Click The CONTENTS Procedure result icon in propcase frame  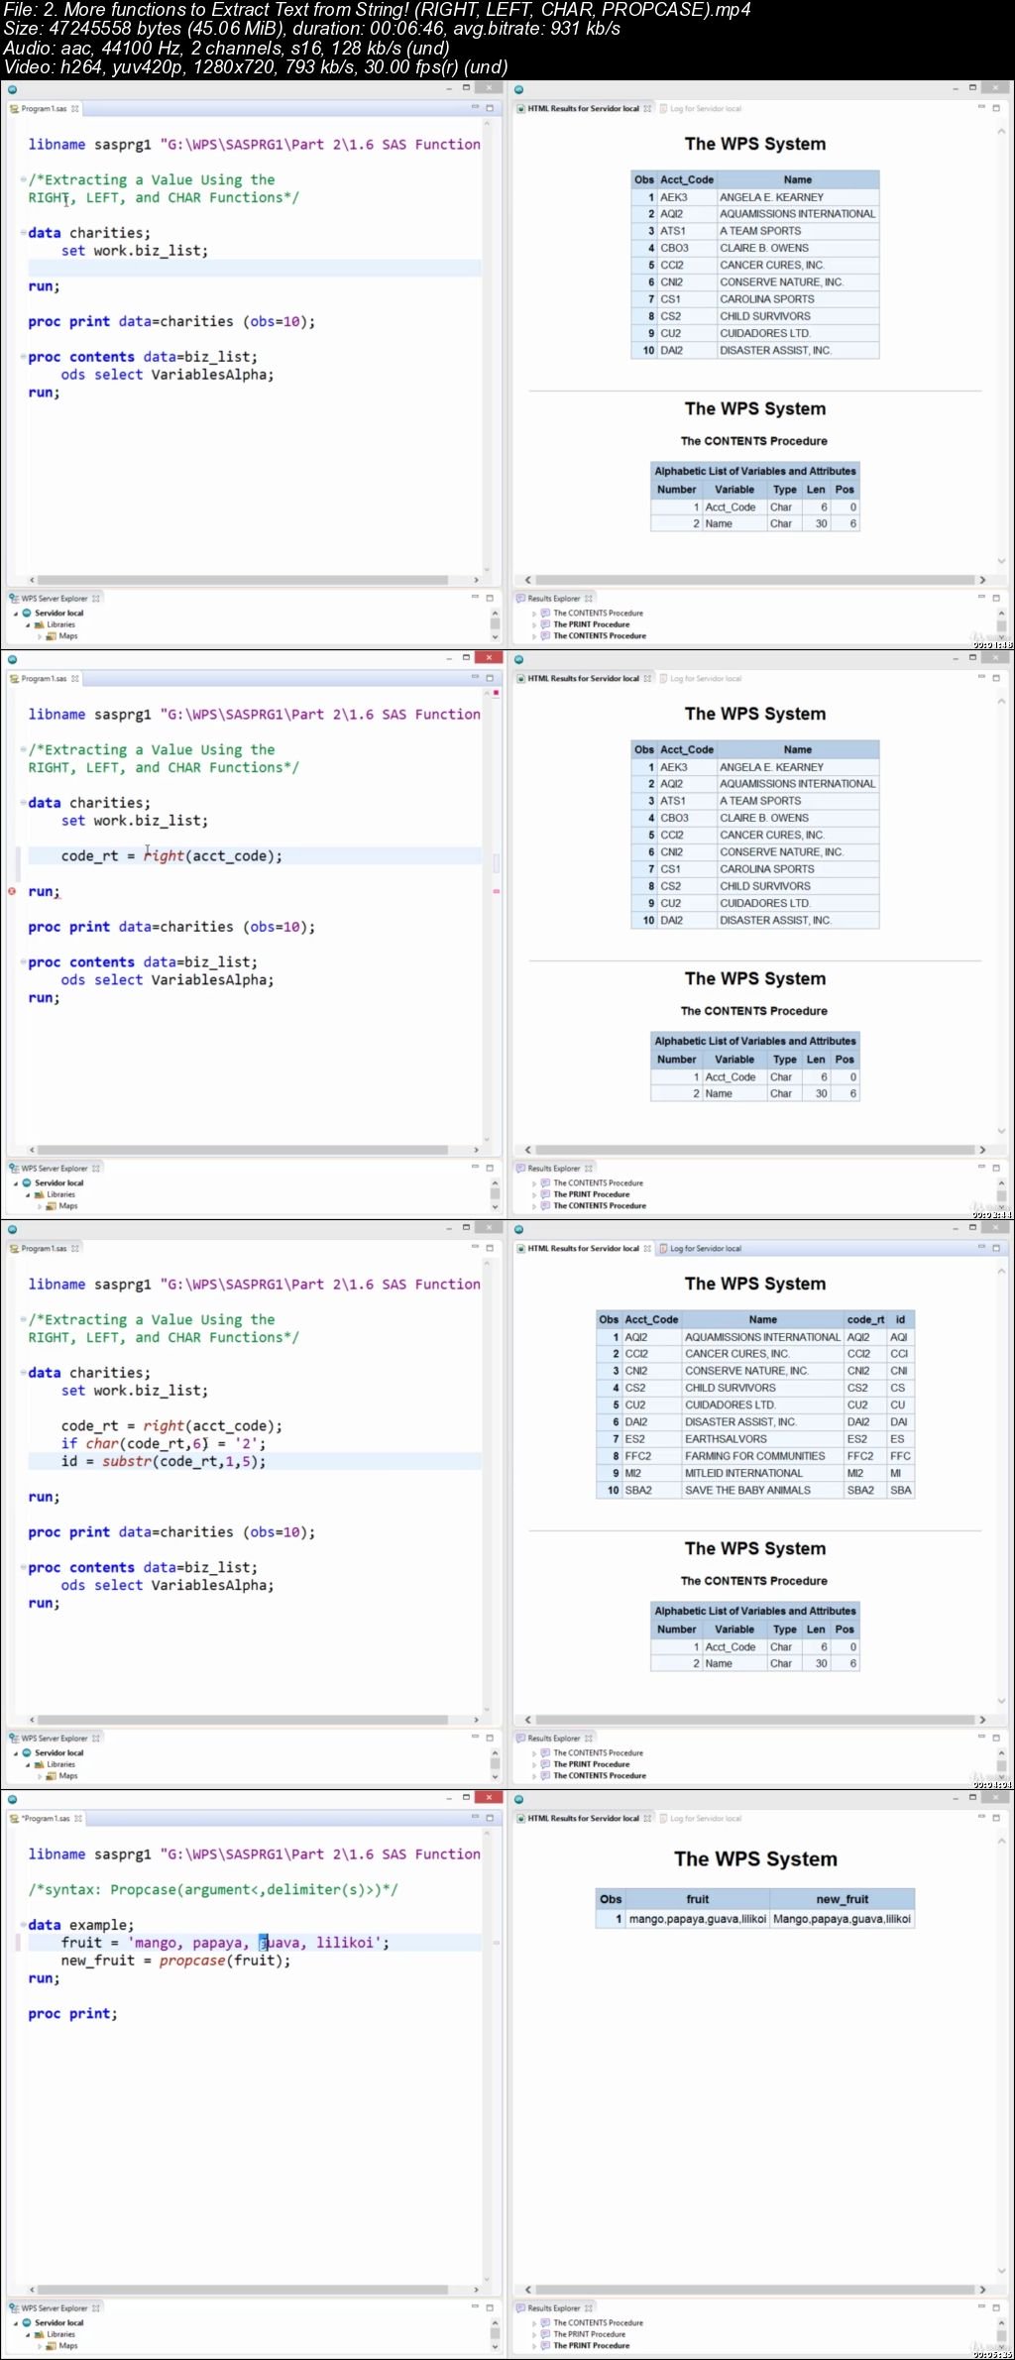[x=545, y=2322]
